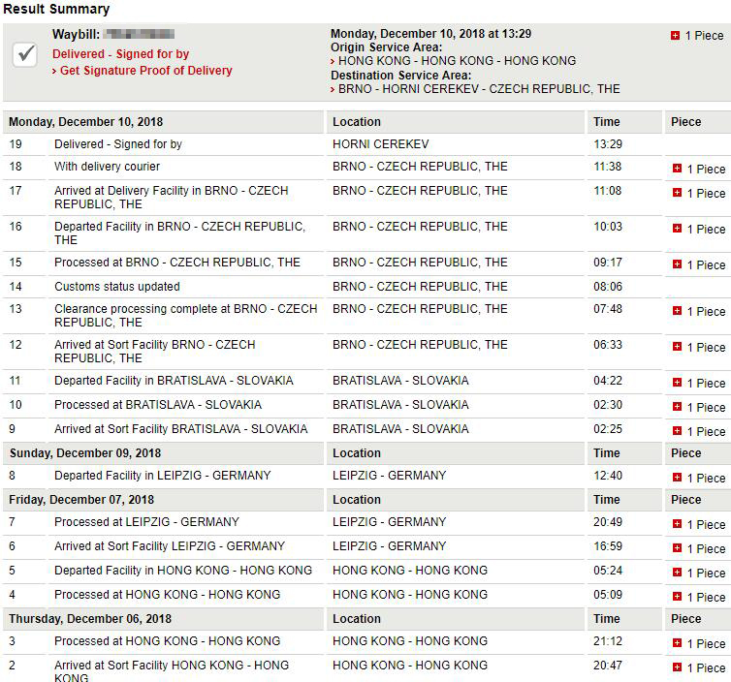Click the blurred waybill number
Screen dimensions: 731x682
[139, 34]
